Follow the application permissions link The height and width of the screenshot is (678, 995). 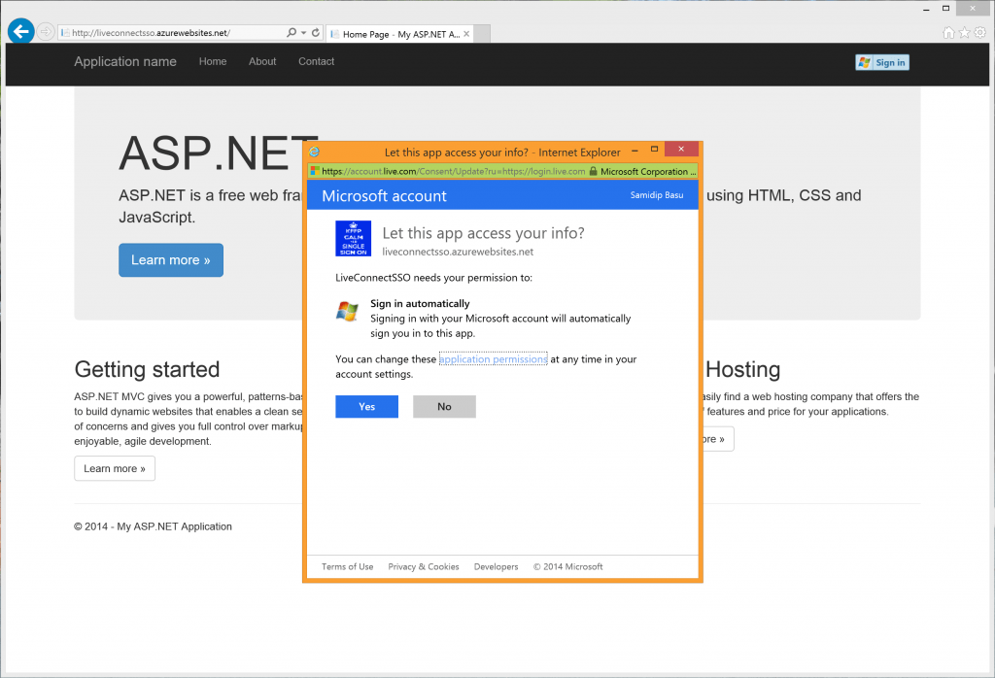(x=493, y=359)
